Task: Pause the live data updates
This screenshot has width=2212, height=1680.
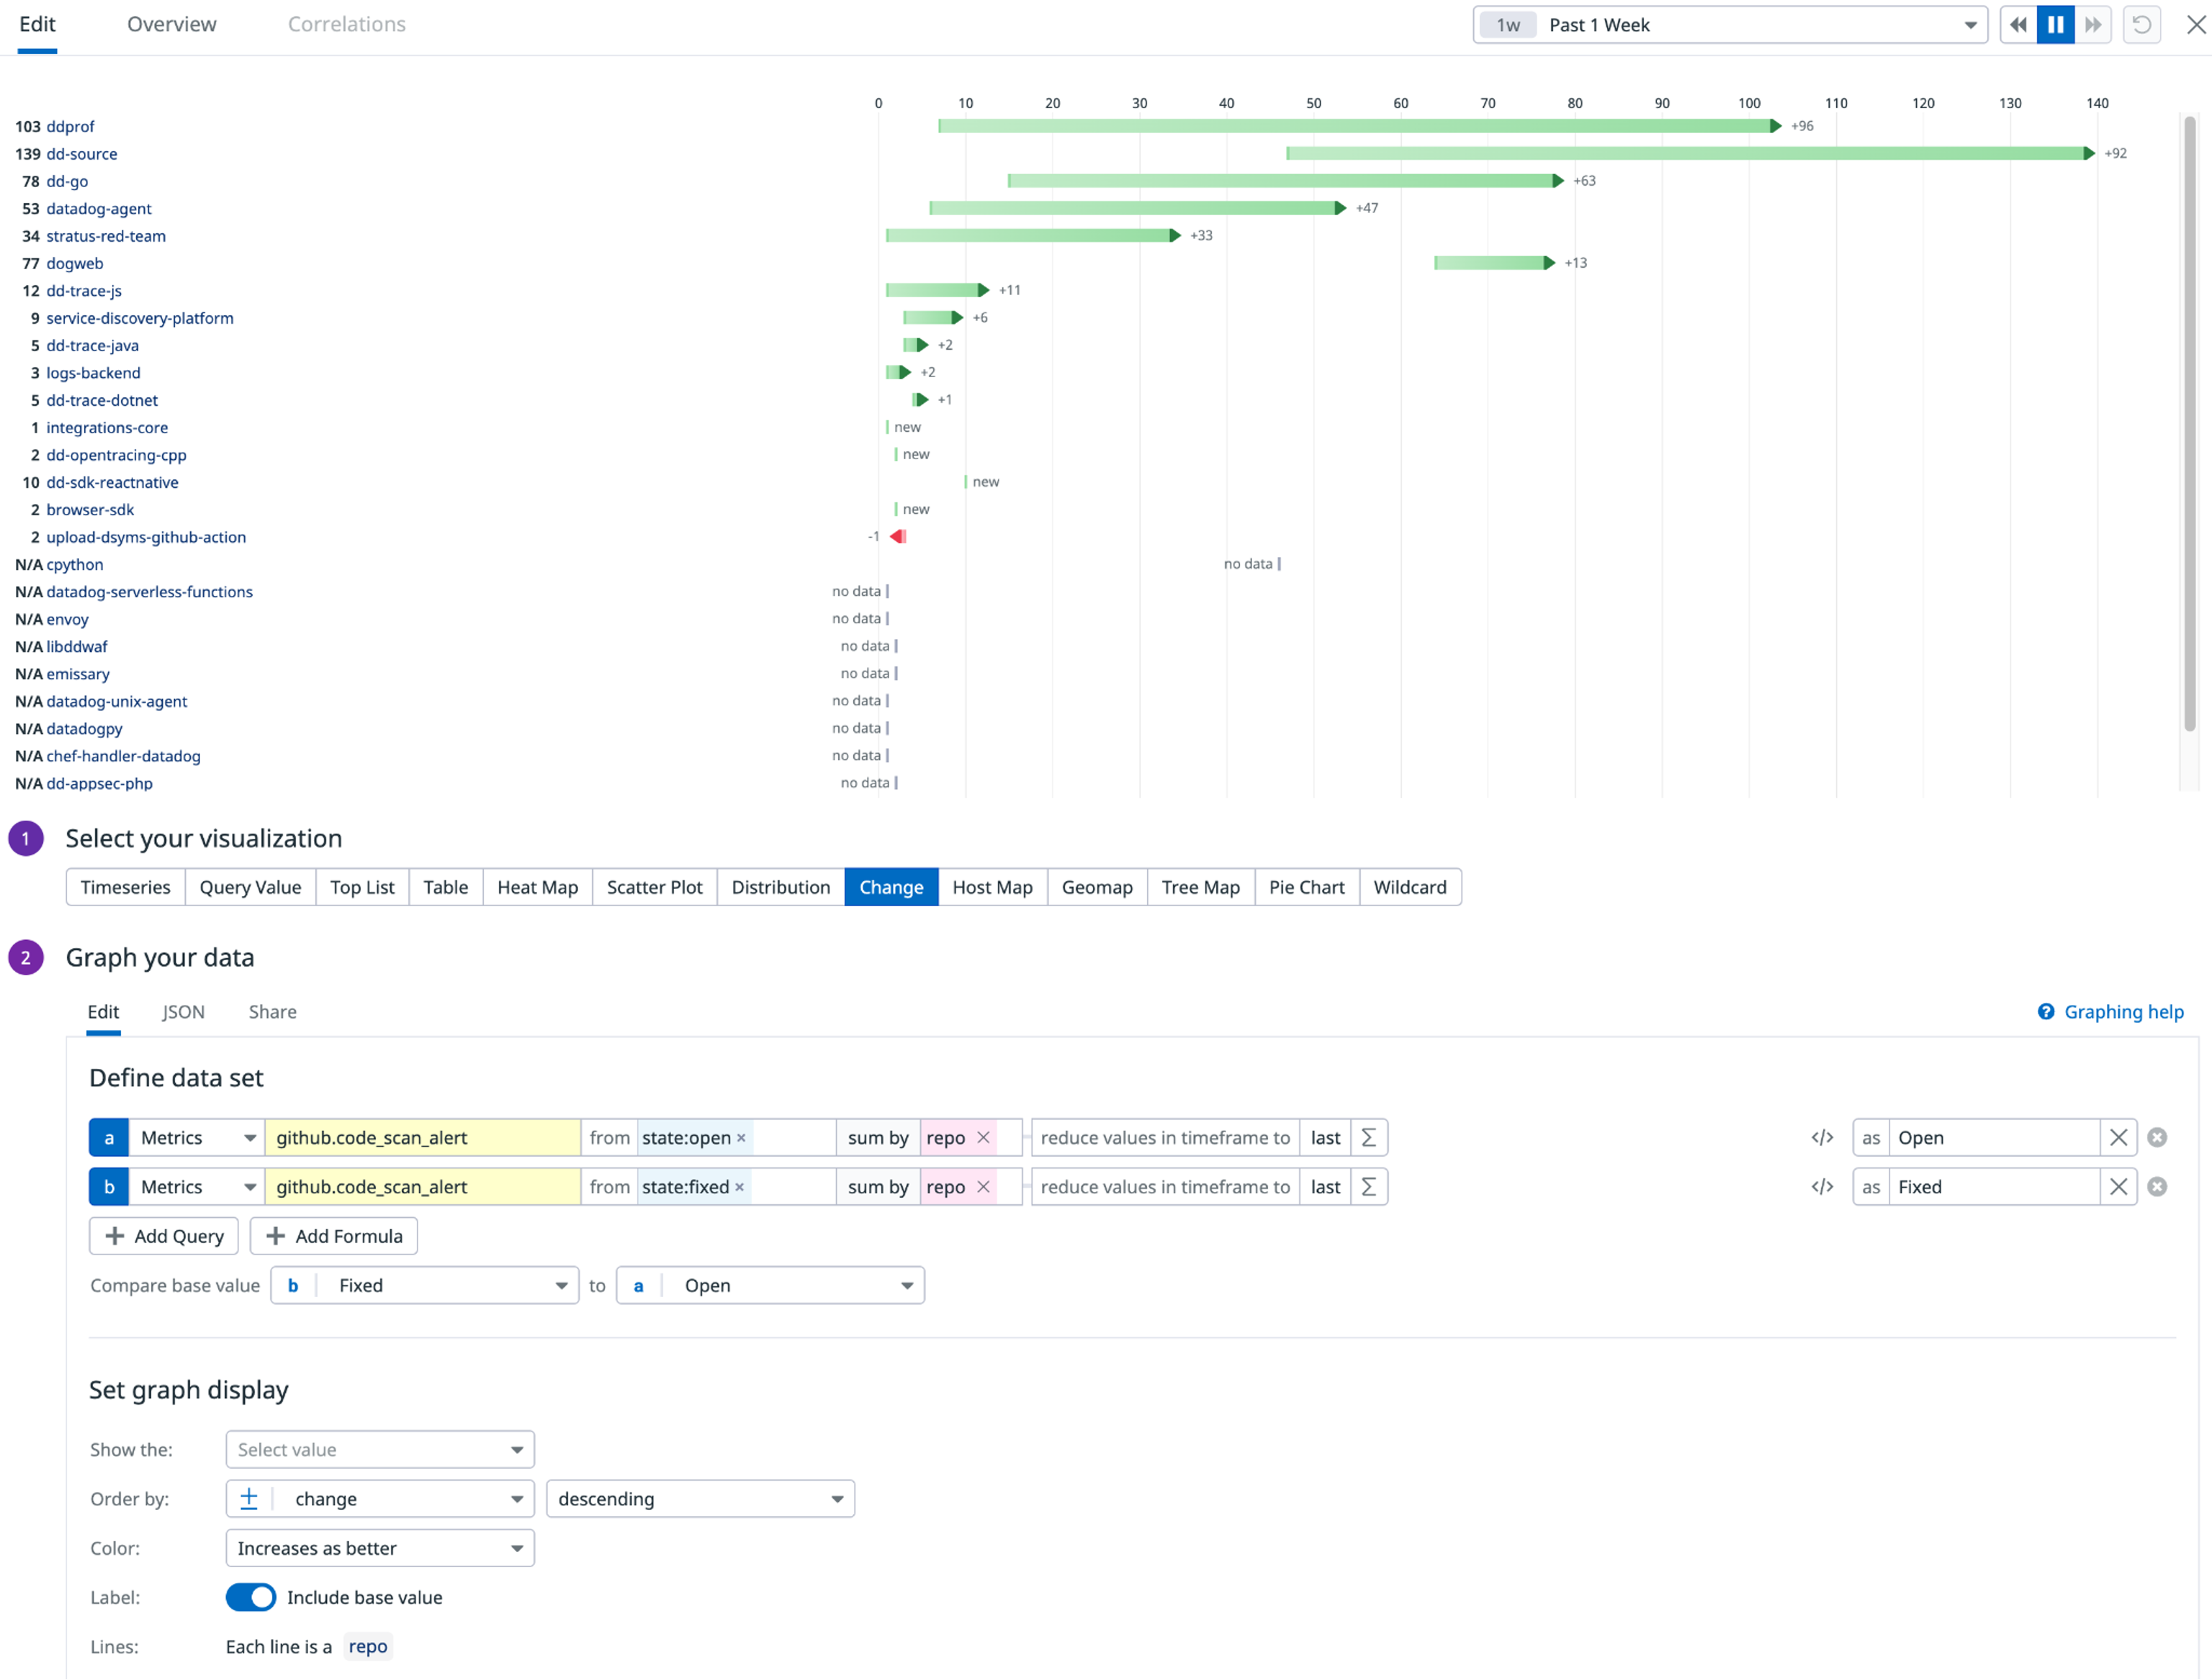Action: 2055,24
